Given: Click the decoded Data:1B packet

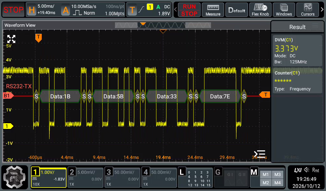Looking at the screenshot, I should (x=60, y=96).
